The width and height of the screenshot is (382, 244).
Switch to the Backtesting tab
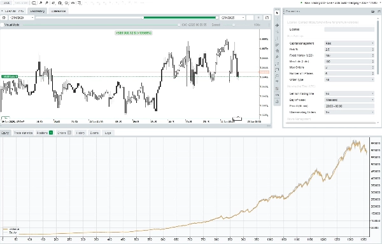38,11
